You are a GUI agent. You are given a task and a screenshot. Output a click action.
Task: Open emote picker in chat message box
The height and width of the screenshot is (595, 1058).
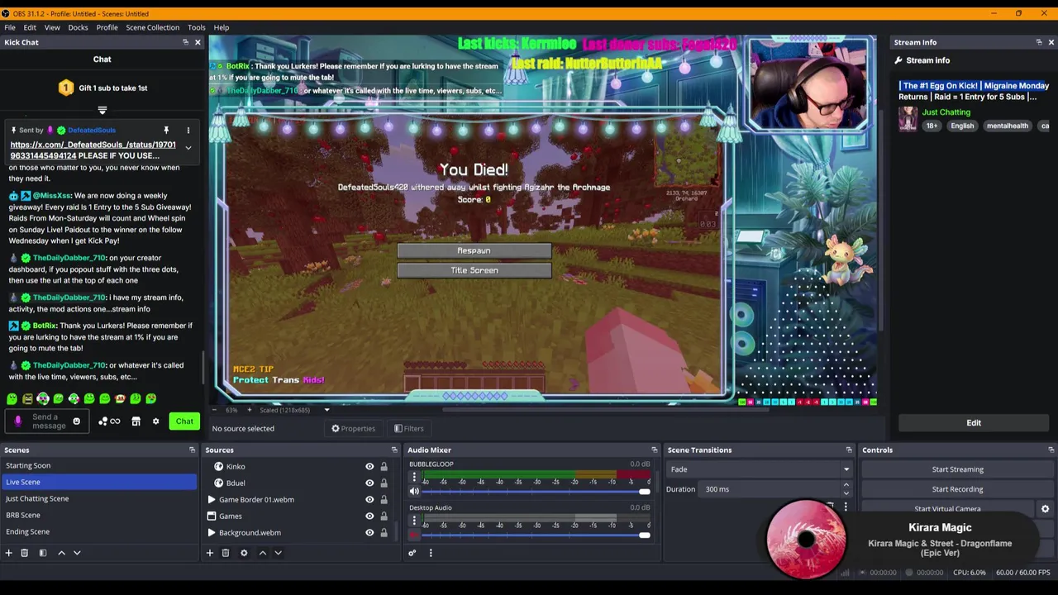(76, 421)
